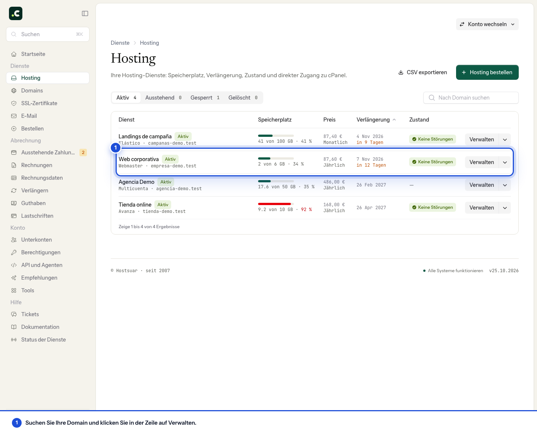The image size is (537, 434).
Task: Click the Hosting bestellen button
Action: [x=487, y=72]
